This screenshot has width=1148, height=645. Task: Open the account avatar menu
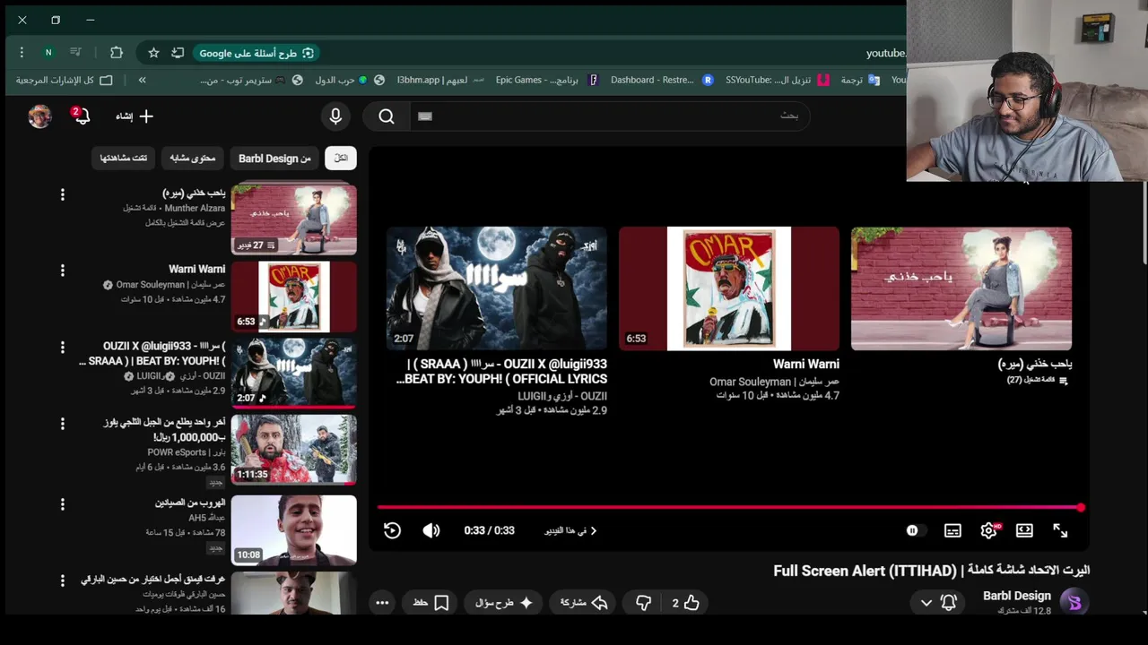[x=40, y=116]
